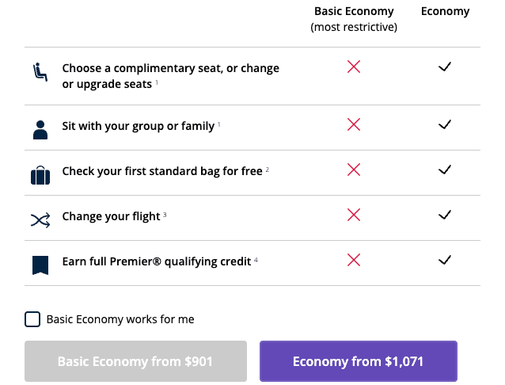Viewport: 505px width, 385px height.
Task: Click the shuffle arrows change flight icon
Action: pyautogui.click(x=40, y=220)
